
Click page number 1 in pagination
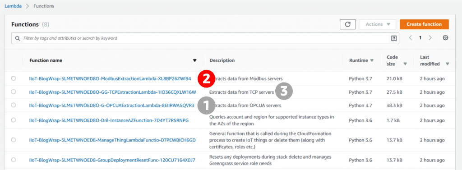pos(420,38)
